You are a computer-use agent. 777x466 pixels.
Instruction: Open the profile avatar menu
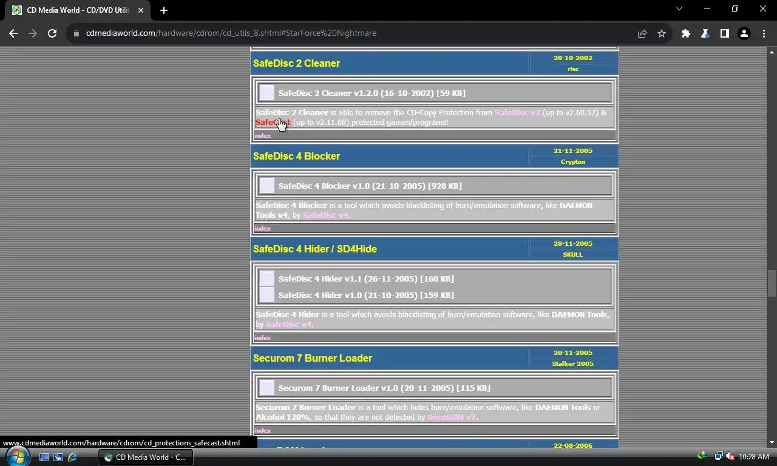point(744,33)
